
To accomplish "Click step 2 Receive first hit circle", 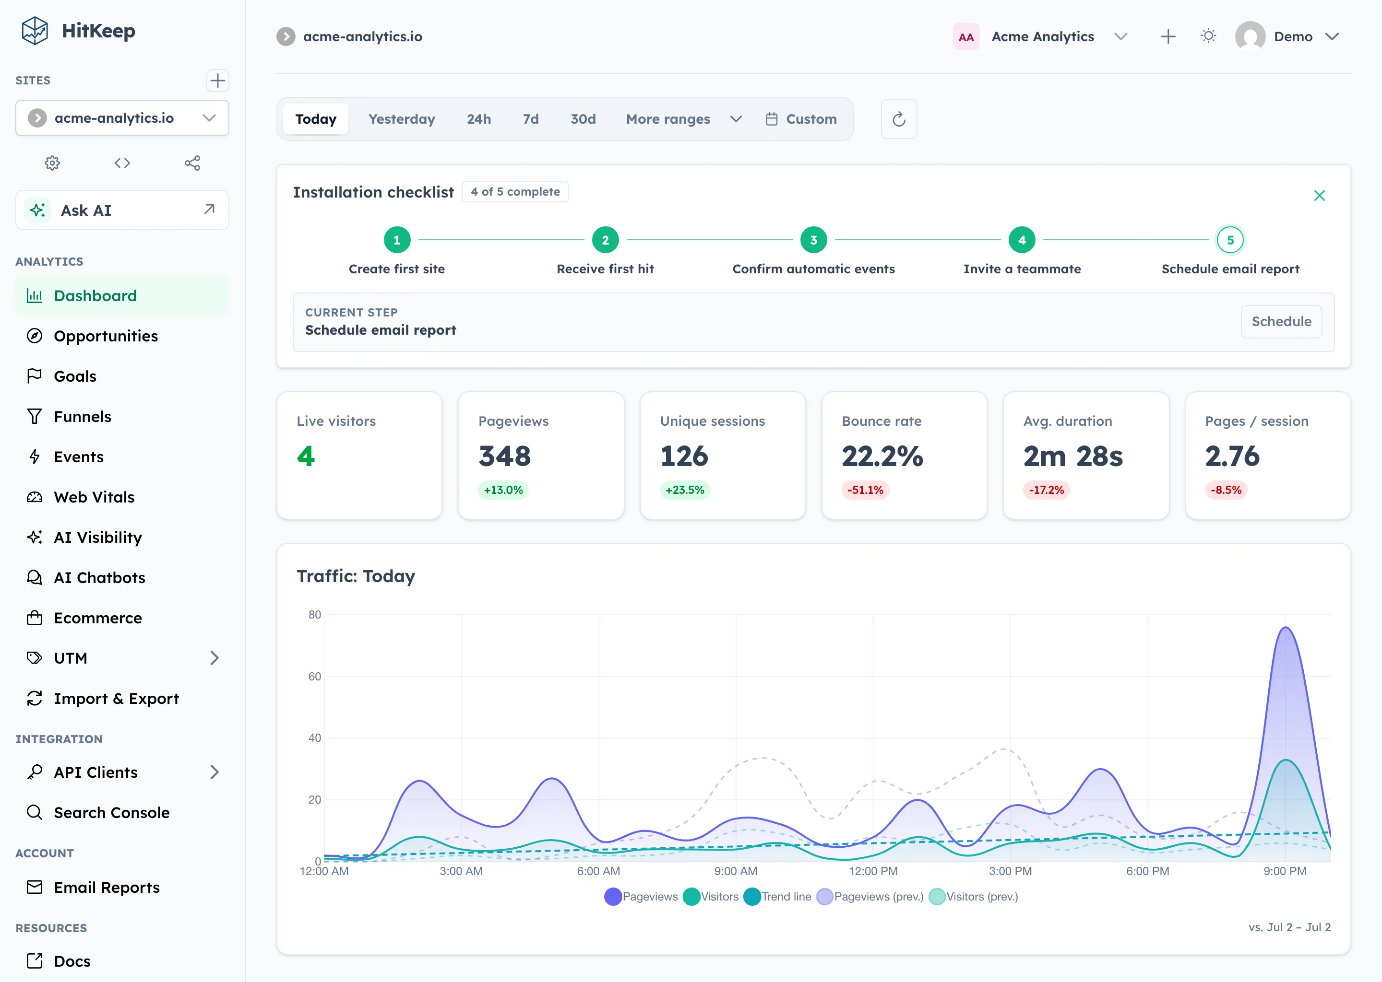I will 605,240.
